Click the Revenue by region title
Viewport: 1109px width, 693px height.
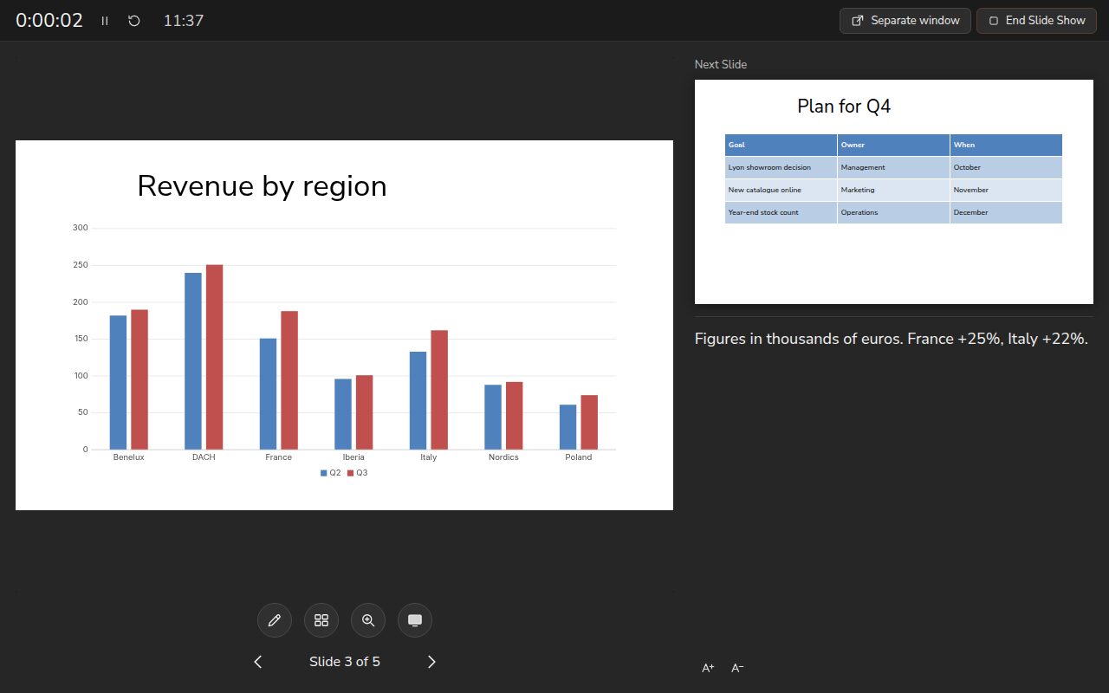[262, 186]
